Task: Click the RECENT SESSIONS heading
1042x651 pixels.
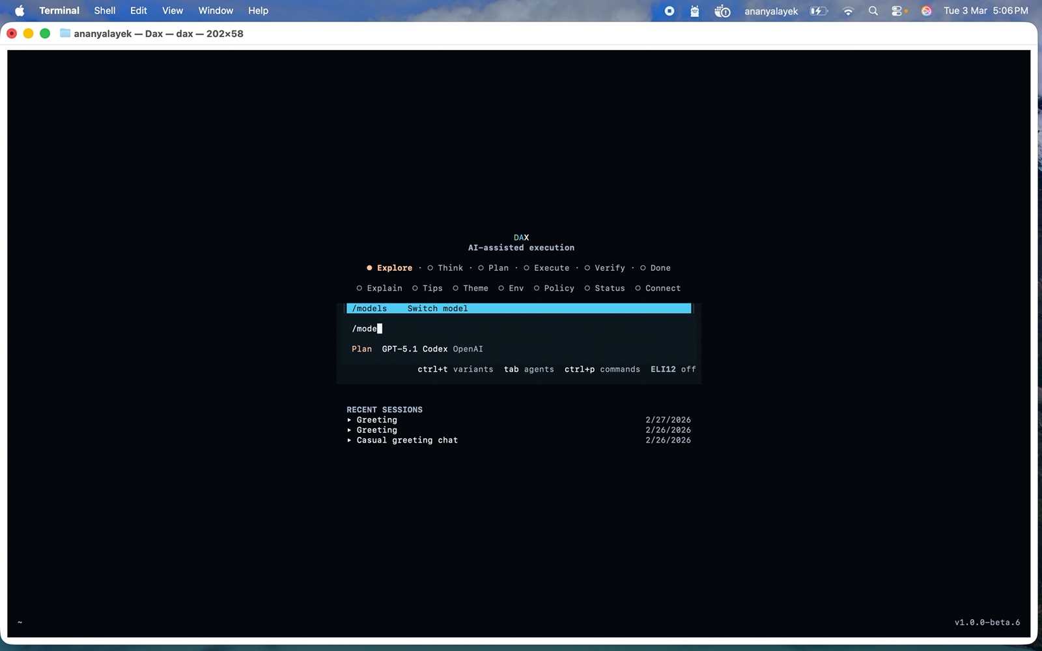Action: [x=384, y=409]
